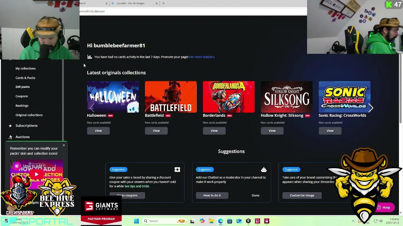Screen dimensions: 403x226
Task: Click the Subscriptions star icon
Action: [x=10, y=126]
